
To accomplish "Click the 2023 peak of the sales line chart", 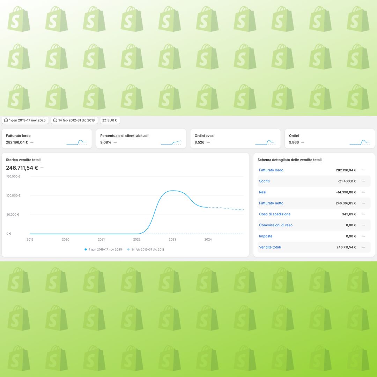I will click(x=172, y=191).
